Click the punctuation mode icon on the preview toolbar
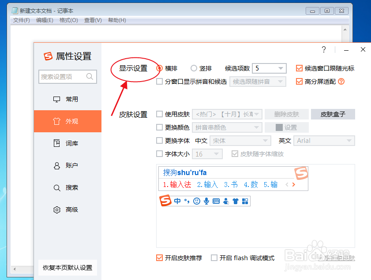The width and height of the screenshot is (371, 280). (x=187, y=201)
